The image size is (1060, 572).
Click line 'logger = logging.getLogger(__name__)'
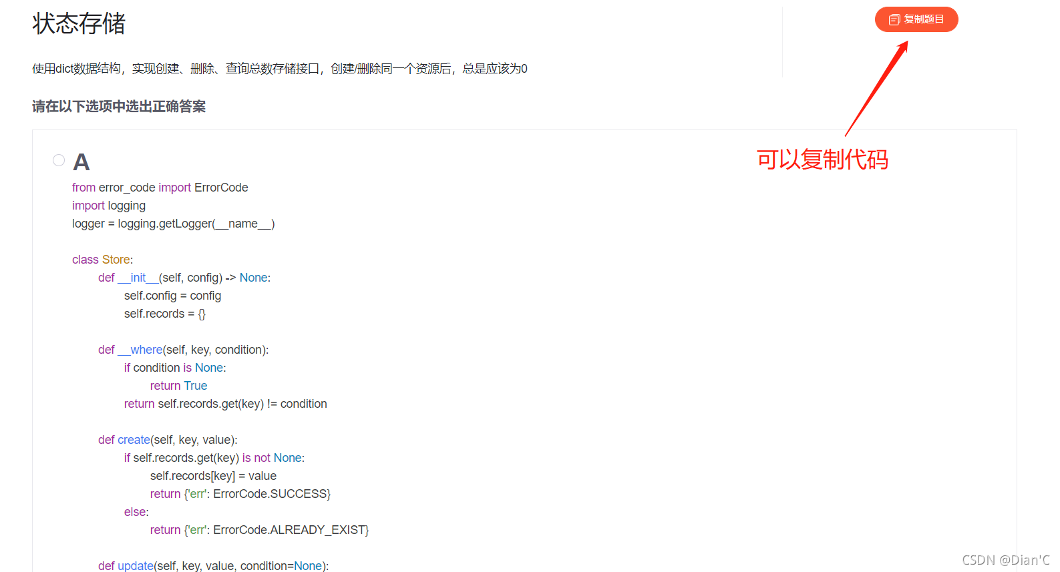(174, 224)
